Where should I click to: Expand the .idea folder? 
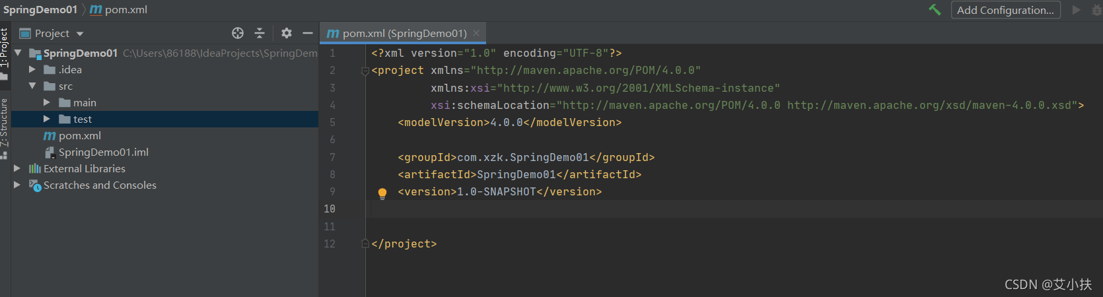click(x=32, y=69)
